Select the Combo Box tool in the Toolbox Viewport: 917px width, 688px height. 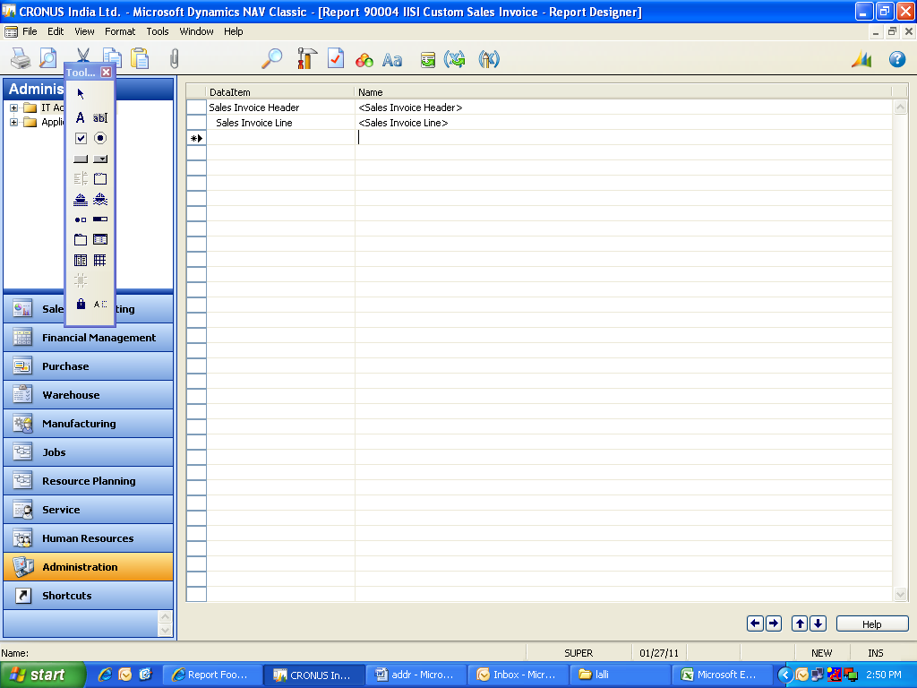pos(99,159)
